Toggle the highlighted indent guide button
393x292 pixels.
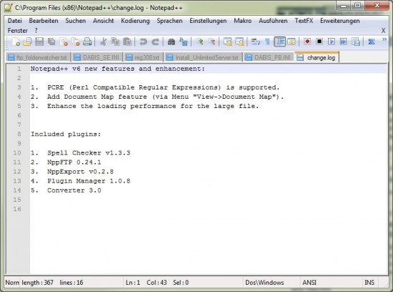tap(279, 42)
